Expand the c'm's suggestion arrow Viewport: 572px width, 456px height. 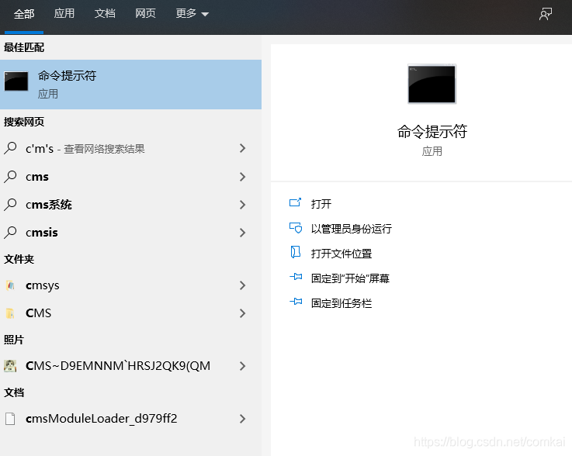point(243,148)
